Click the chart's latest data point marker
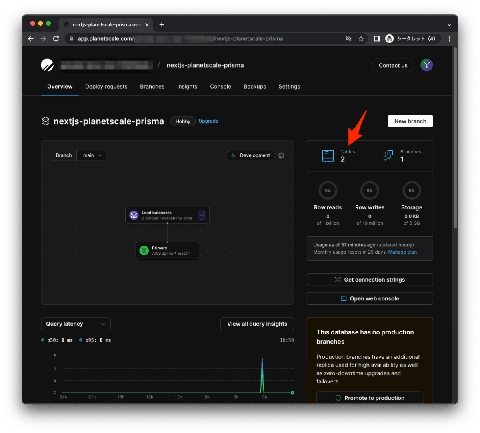 point(292,393)
